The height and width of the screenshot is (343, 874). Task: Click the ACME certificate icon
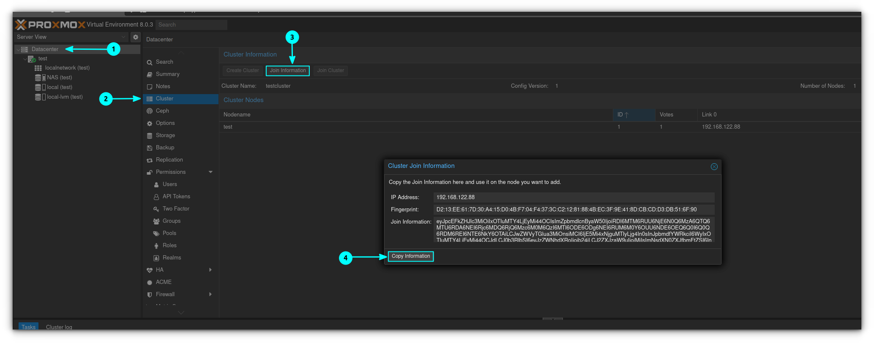click(150, 283)
